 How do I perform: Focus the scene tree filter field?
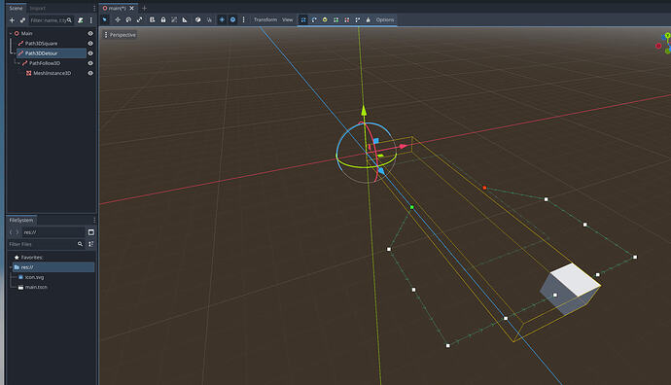[51, 20]
